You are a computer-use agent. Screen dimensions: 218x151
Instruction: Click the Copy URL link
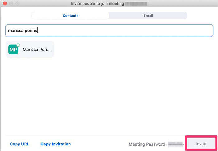(20, 144)
